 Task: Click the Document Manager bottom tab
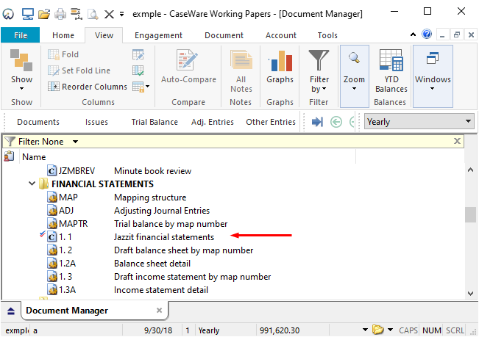coord(95,311)
